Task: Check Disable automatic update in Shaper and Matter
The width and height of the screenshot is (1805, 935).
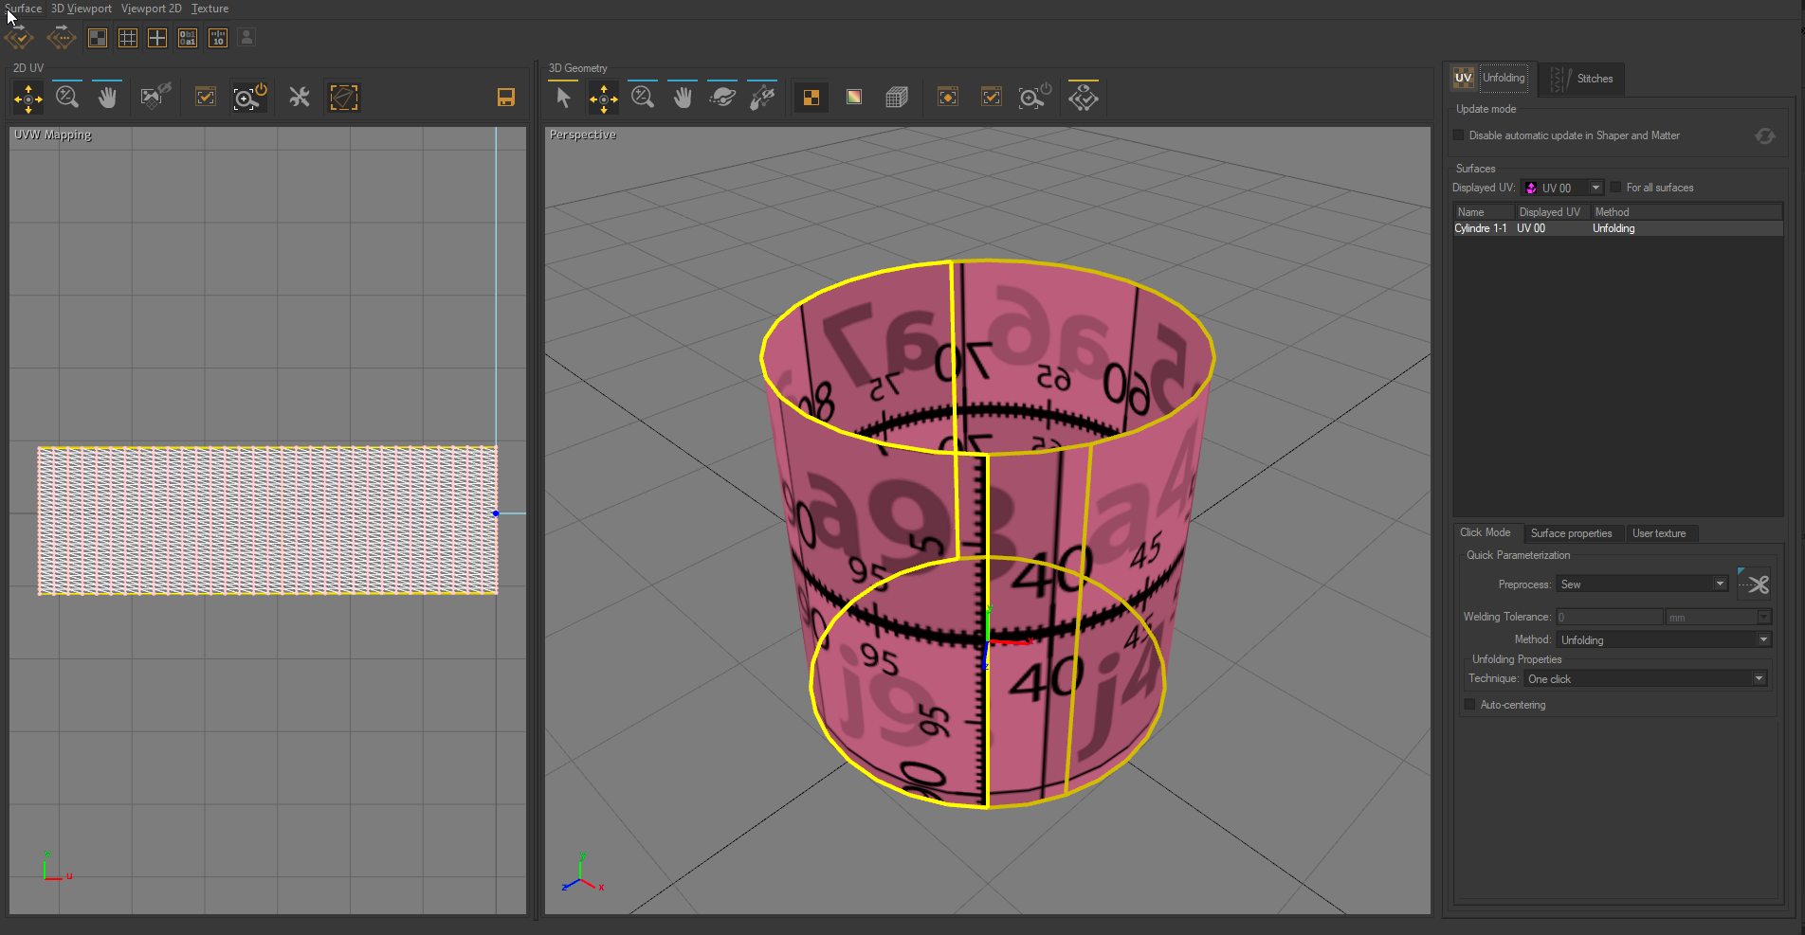Action: coord(1457,135)
